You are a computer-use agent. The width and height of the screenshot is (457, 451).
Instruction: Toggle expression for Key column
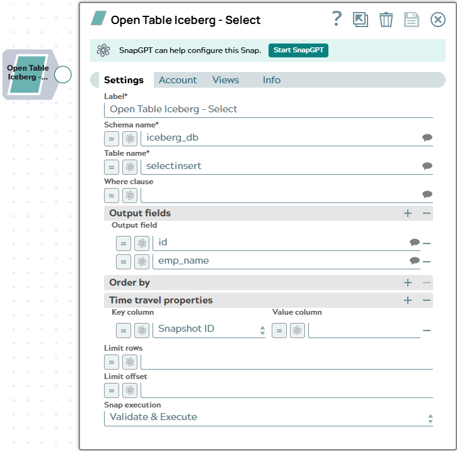point(124,331)
